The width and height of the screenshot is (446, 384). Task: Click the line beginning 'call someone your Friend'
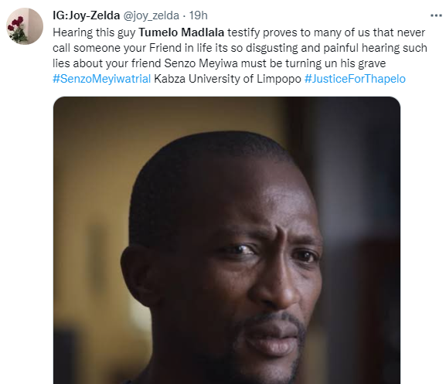pos(240,48)
